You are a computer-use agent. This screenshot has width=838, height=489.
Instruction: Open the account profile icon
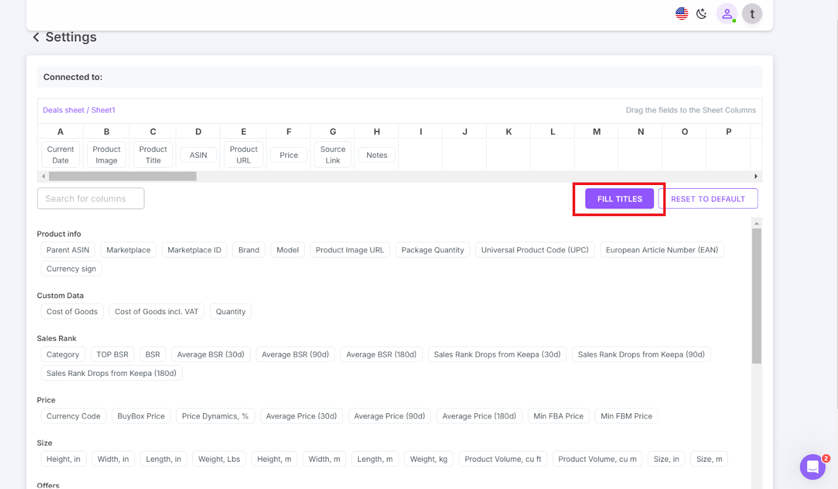[x=727, y=13]
